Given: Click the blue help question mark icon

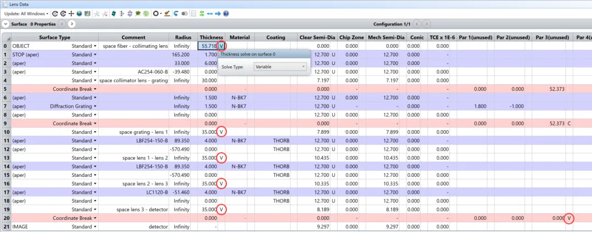Looking at the screenshot, I should coord(226,13).
